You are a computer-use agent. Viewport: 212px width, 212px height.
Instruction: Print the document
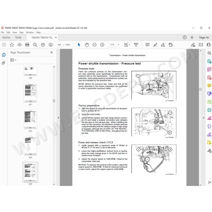click(27, 45)
